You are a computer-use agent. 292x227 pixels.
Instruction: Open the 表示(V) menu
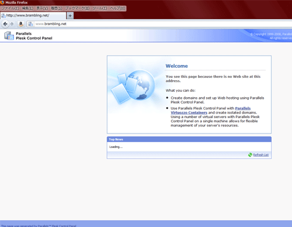click(x=42, y=8)
